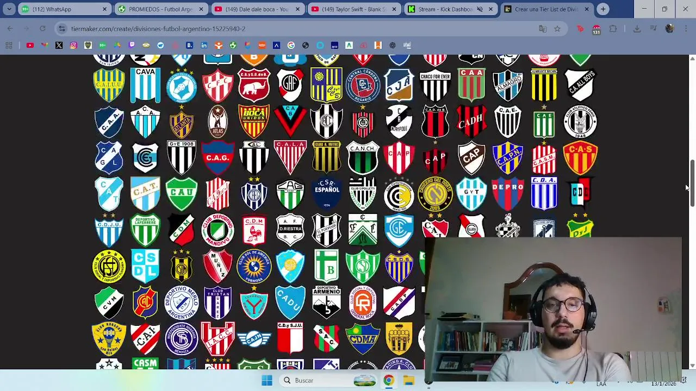Select the CDMA green-blue crest
The height and width of the screenshot is (391, 696).
363,338
